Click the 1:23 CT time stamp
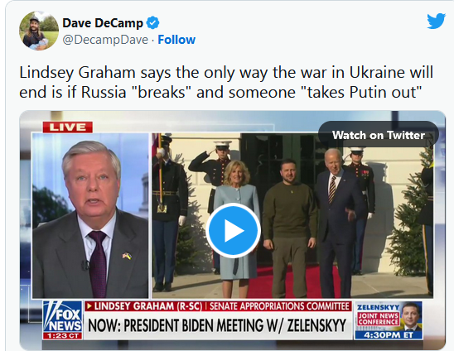This screenshot has height=351, width=454. [62, 336]
